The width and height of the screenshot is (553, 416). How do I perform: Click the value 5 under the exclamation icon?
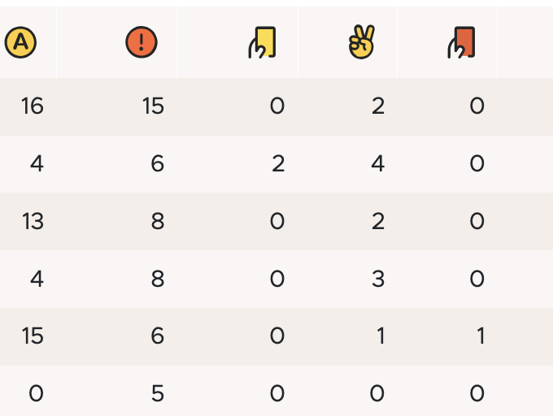click(158, 394)
